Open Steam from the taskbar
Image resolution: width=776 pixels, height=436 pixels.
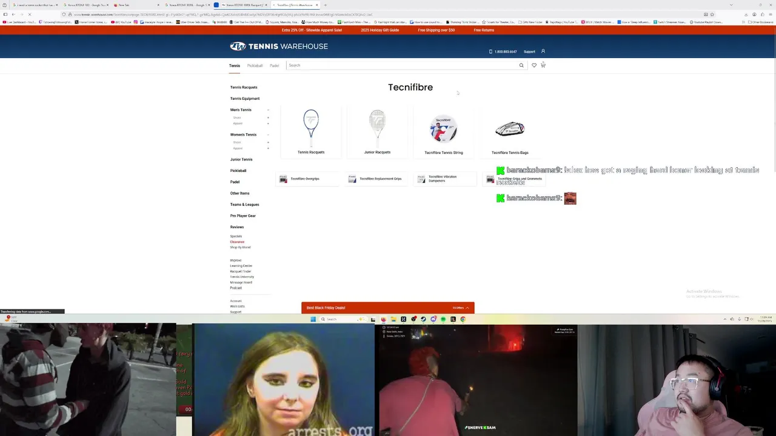tap(424, 319)
